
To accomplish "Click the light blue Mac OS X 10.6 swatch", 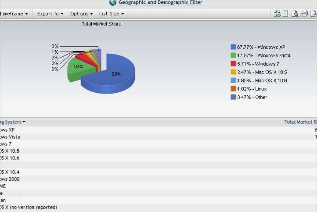I will click(233, 80).
